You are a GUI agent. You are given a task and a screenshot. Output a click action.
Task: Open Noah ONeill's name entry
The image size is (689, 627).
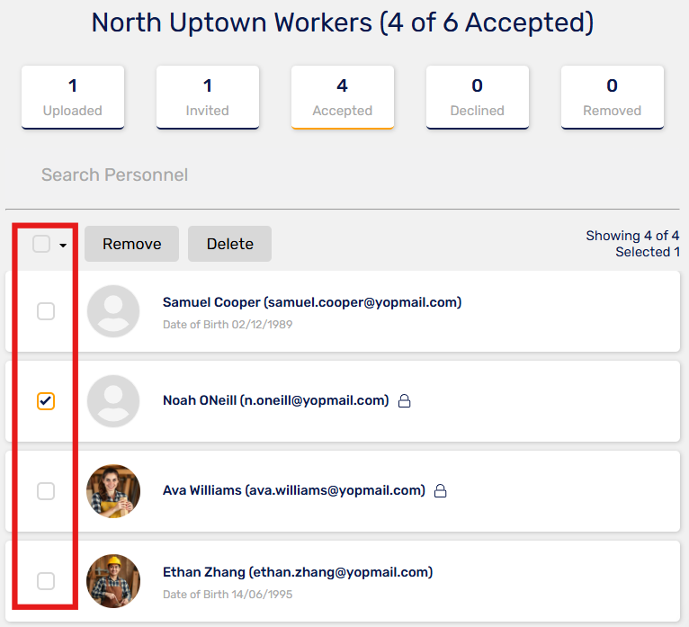276,400
